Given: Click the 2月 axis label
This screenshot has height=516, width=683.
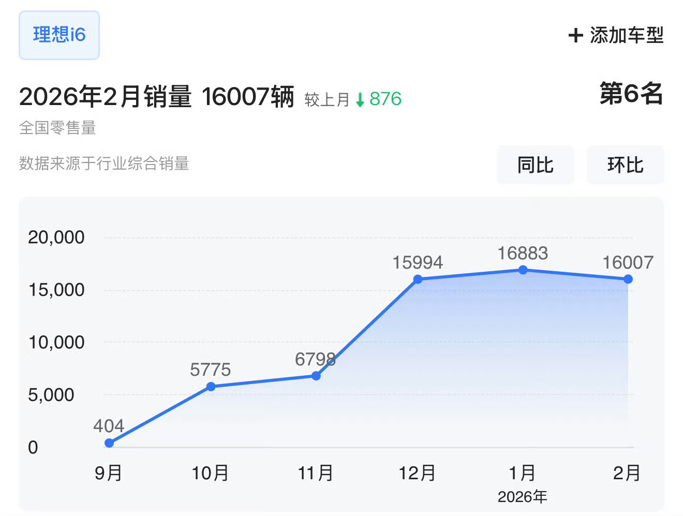Looking at the screenshot, I should 627,473.
